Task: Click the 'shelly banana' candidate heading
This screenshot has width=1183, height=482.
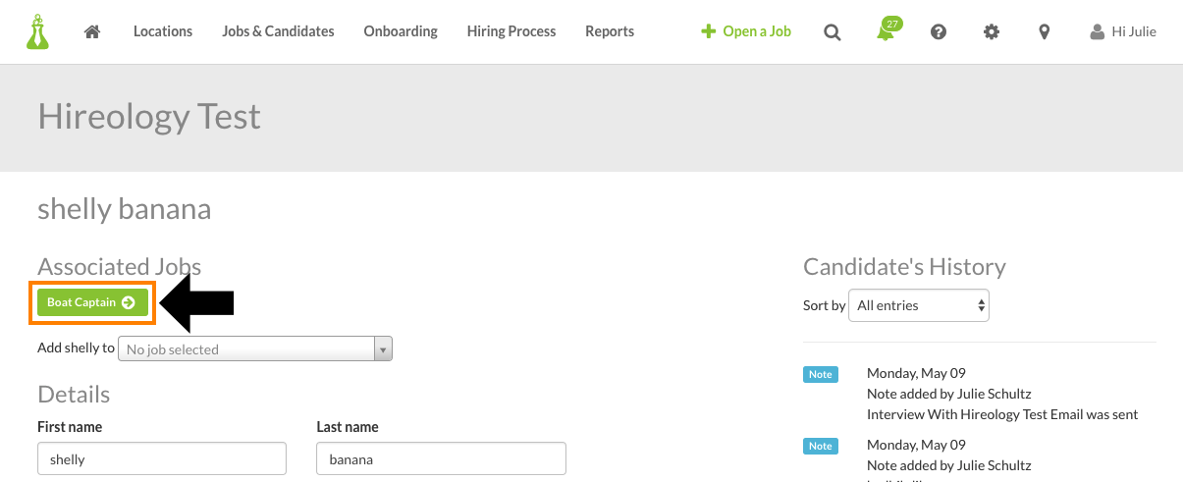Action: click(x=125, y=209)
